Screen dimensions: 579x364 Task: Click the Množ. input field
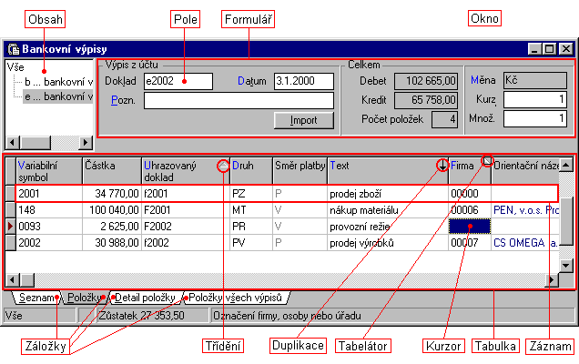pyautogui.click(x=535, y=119)
